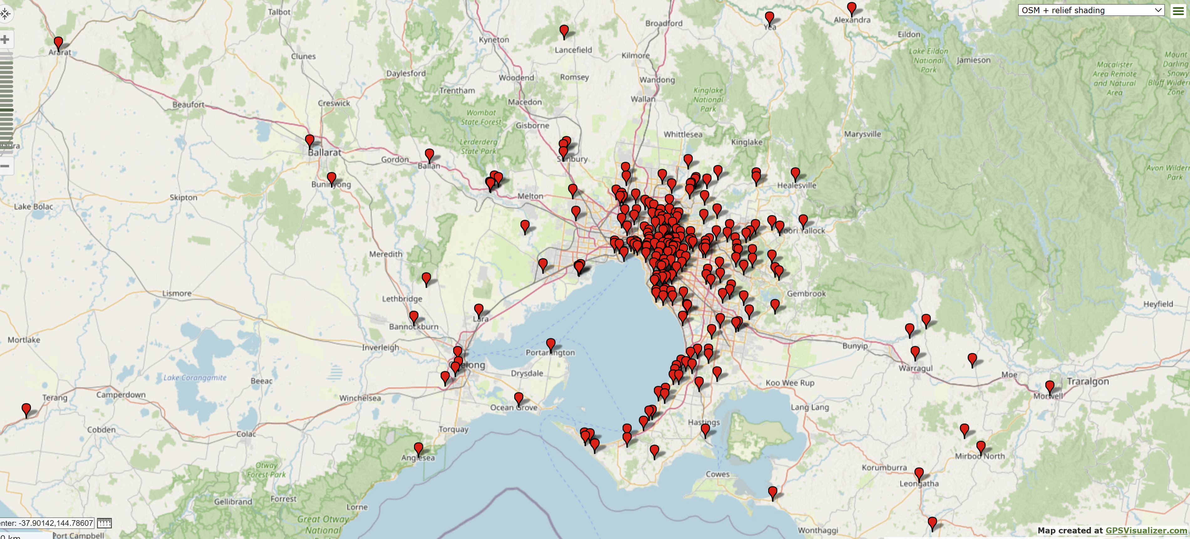Select the red marker at Buninyong
This screenshot has width=1190, height=539.
(x=331, y=179)
